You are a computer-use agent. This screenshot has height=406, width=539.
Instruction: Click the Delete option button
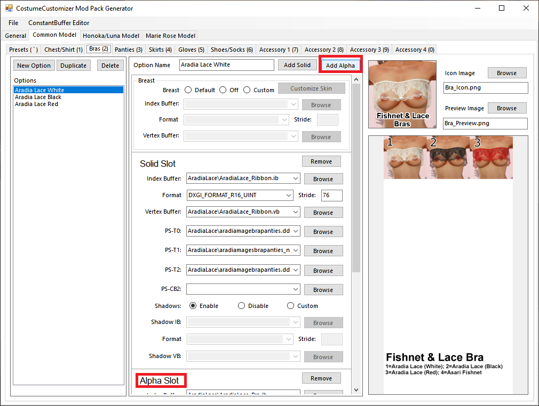coord(110,66)
